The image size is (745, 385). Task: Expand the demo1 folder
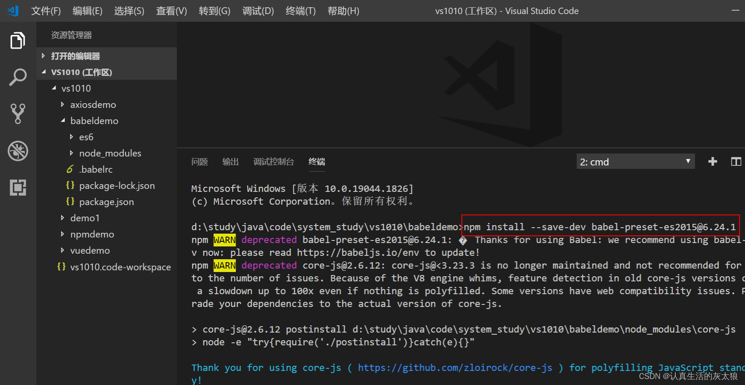62,218
